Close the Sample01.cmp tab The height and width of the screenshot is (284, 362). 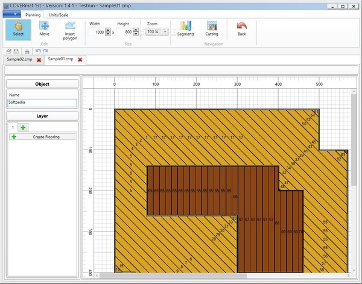click(80, 60)
